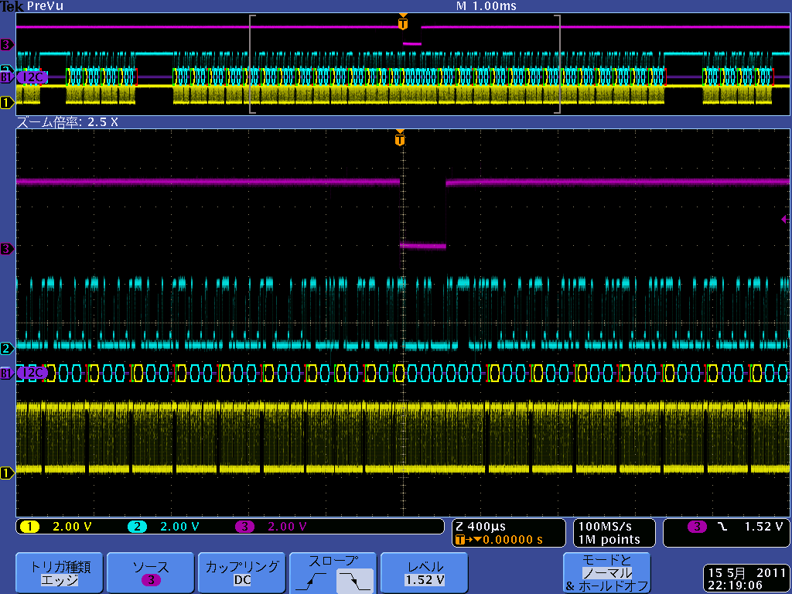Click the orange trigger position marker in the zoomed view

(400, 140)
